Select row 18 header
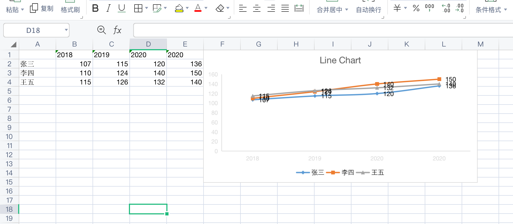Image resolution: width=513 pixels, height=224 pixels. [x=9, y=209]
